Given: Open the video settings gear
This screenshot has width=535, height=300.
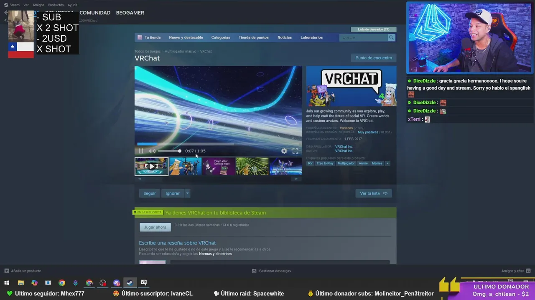Looking at the screenshot, I should [x=284, y=151].
